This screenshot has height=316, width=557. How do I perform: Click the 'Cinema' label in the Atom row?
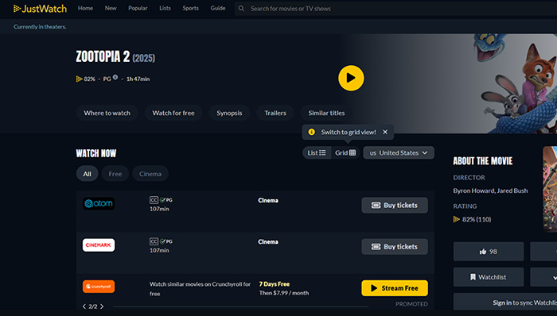pos(268,201)
